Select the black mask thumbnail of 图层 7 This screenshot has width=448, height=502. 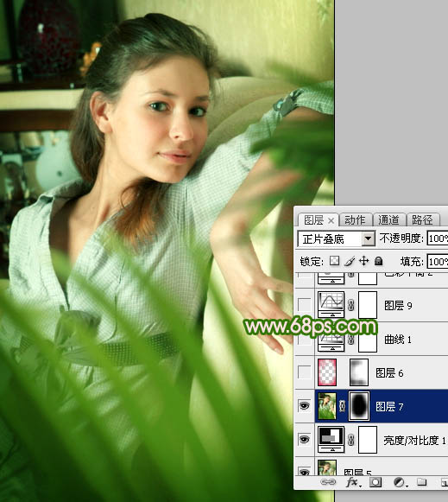coord(359,405)
